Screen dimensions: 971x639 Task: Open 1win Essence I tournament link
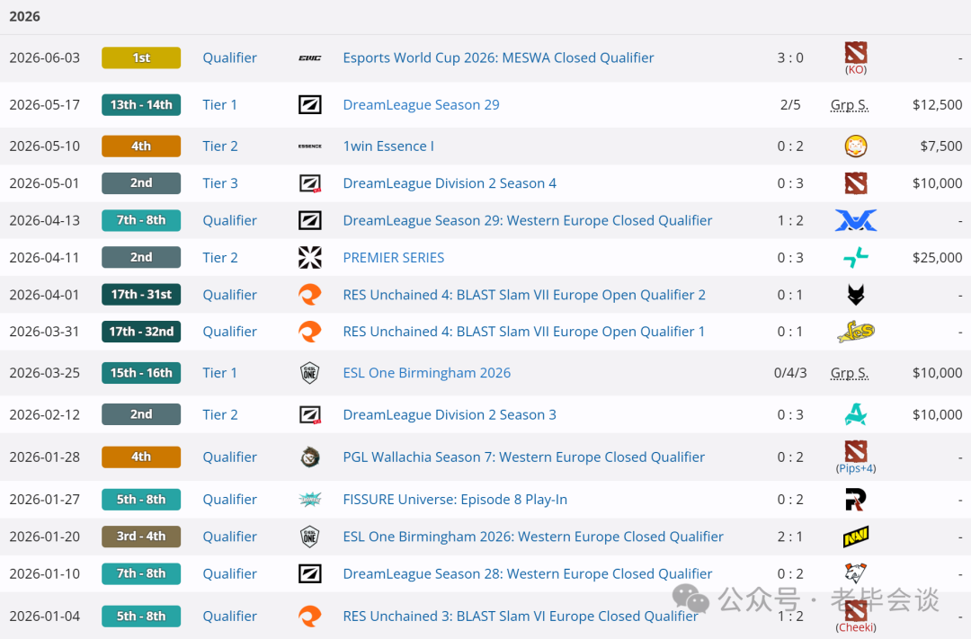[x=388, y=146]
